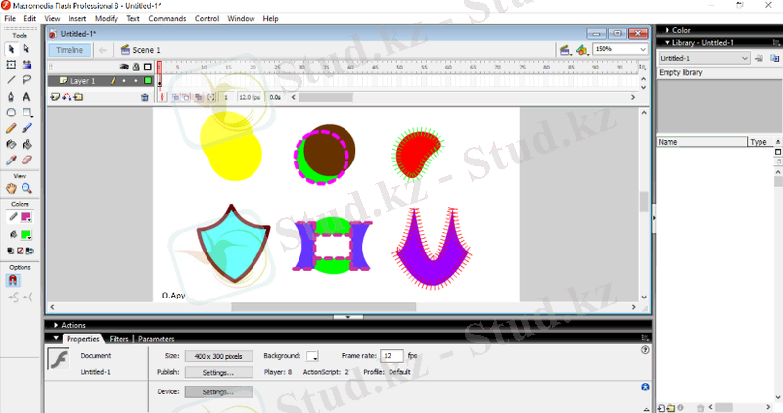Click the Swap Colors button
783x413 pixels.
(x=30, y=251)
